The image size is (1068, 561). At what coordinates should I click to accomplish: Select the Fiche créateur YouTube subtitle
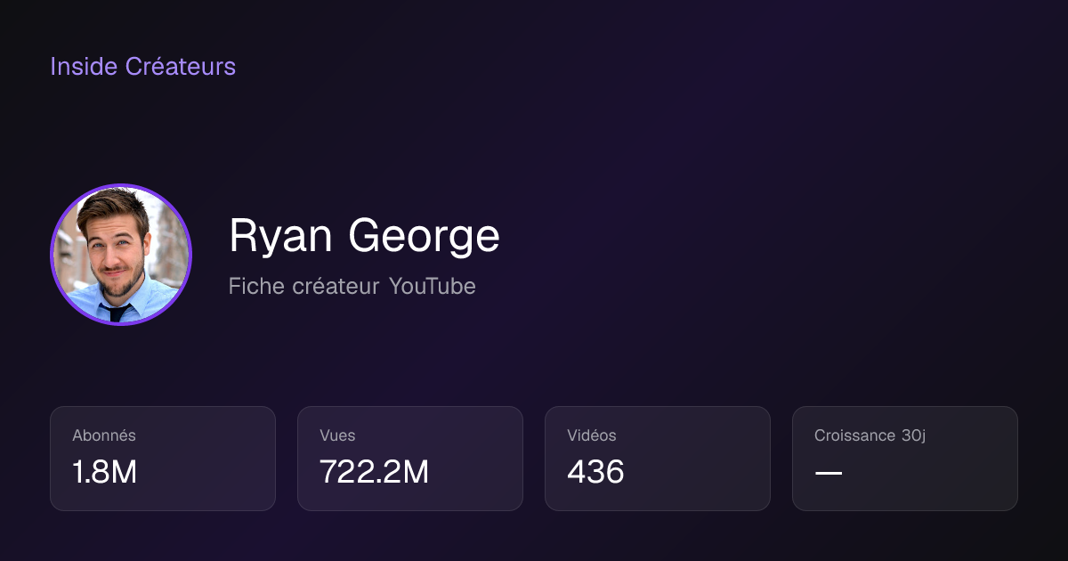click(352, 286)
